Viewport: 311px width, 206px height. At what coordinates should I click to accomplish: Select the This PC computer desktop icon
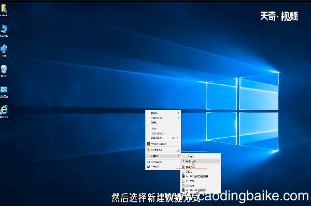pyautogui.click(x=4, y=31)
